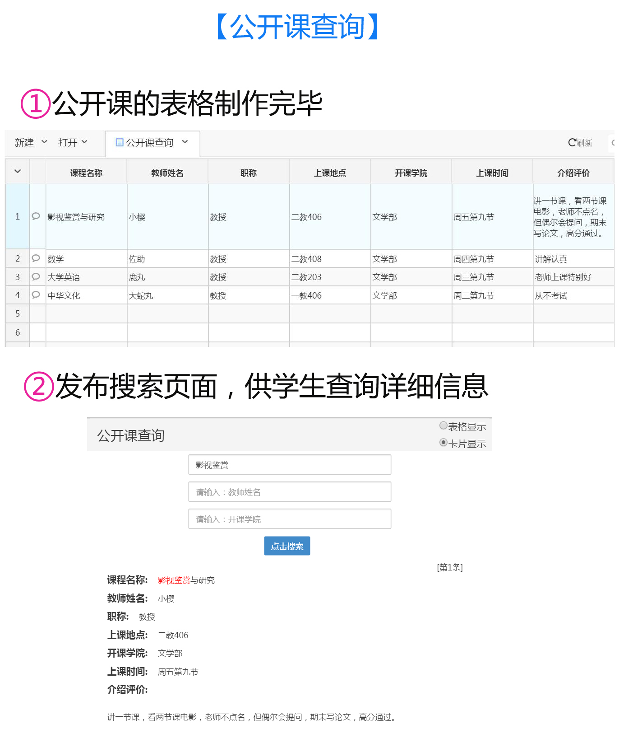Viewport: 619px width, 743px height.
Task: Click the cell 周五第九节 in the table
Action: tap(492, 216)
